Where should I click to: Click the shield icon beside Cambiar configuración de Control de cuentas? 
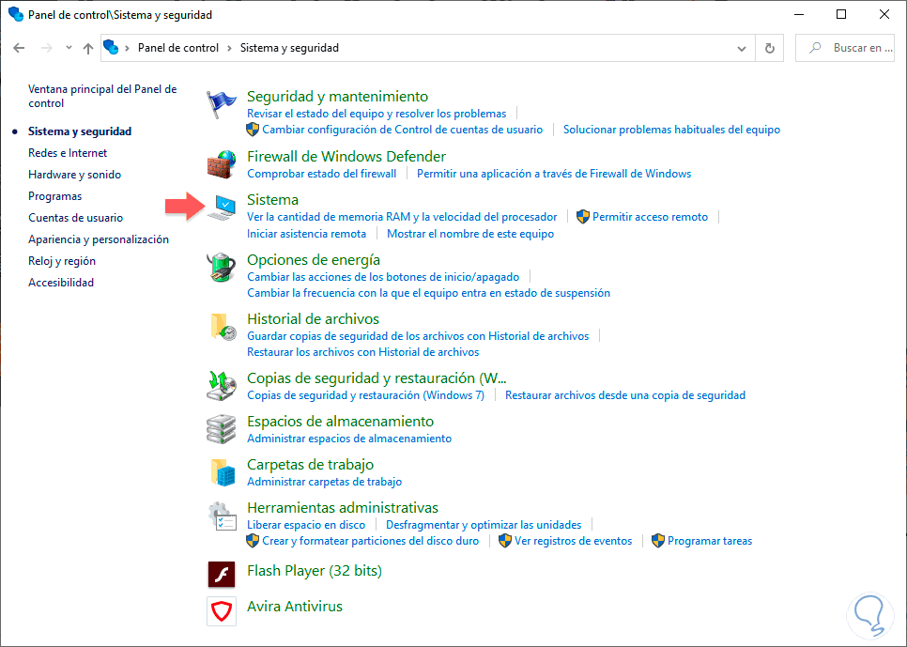click(x=253, y=129)
